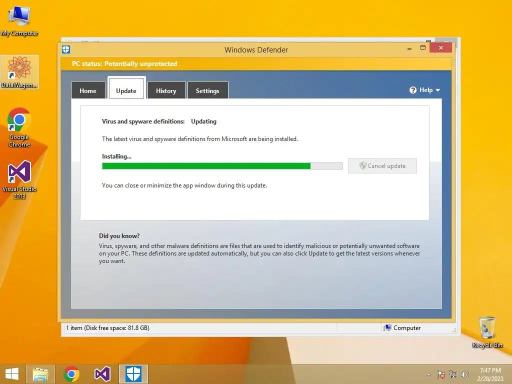512x384 pixels.
Task: Click the Did you know? heading
Action: tap(119, 236)
